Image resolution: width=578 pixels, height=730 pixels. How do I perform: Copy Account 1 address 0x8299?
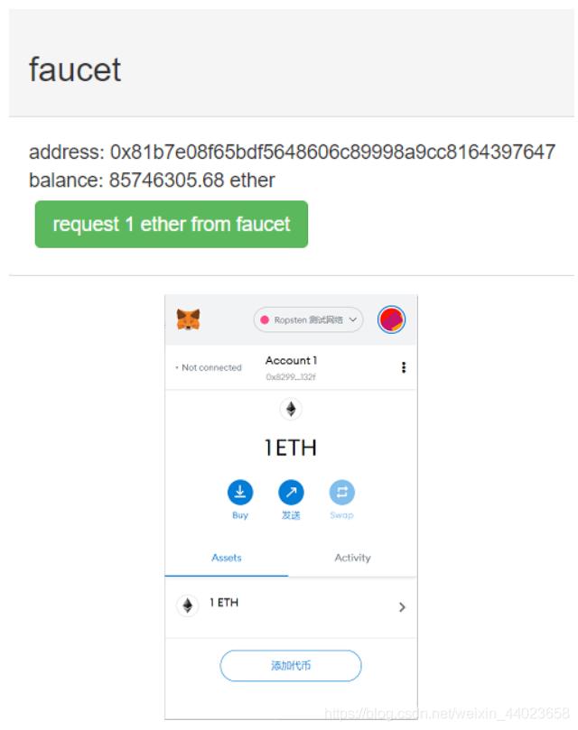tap(291, 376)
